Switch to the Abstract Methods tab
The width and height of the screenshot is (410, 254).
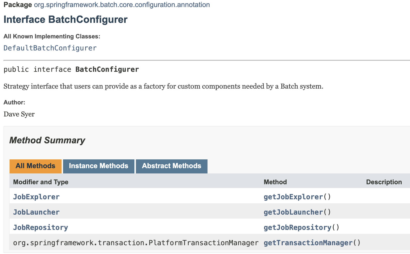[x=172, y=166]
